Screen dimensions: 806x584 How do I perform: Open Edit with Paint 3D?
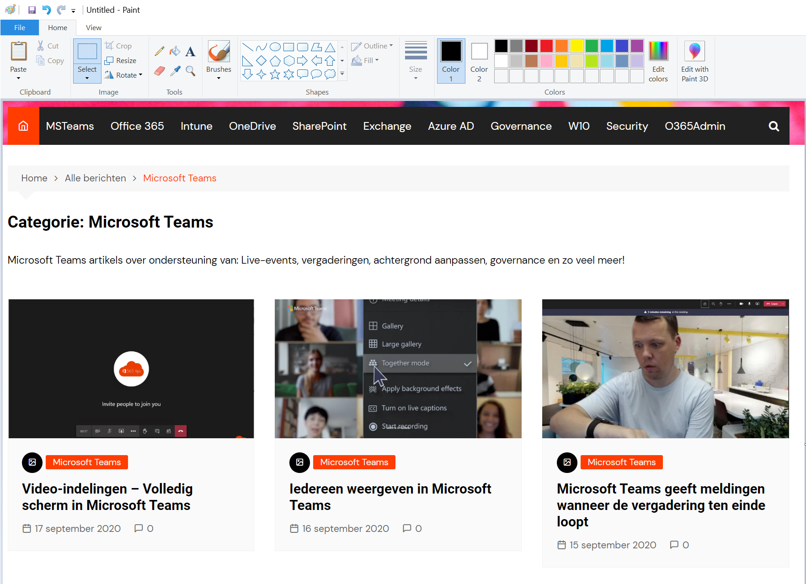pos(694,62)
